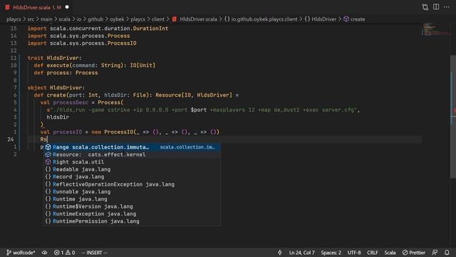Choose 'RuntimeException java.lang' suggestion

coord(133,214)
